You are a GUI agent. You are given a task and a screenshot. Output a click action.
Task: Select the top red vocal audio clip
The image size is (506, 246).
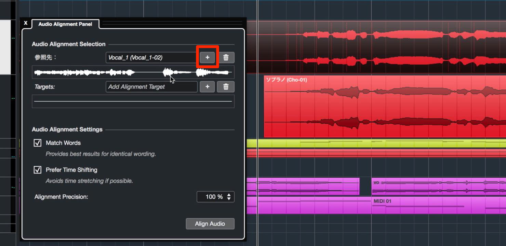coord(376,47)
